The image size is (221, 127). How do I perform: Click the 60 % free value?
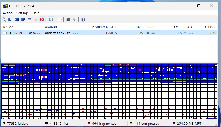[x=211, y=33]
